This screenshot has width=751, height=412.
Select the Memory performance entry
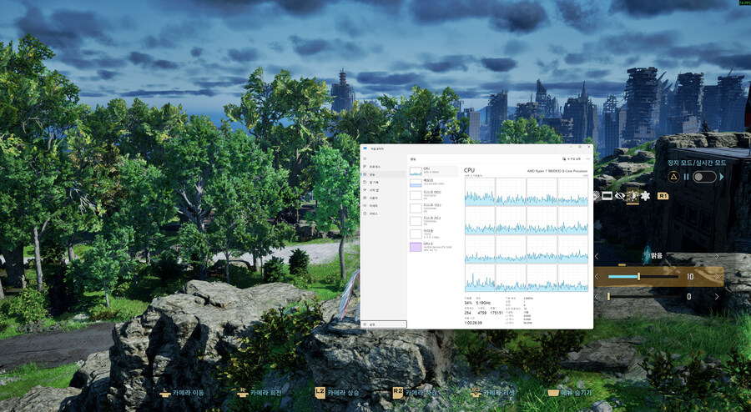(433, 181)
